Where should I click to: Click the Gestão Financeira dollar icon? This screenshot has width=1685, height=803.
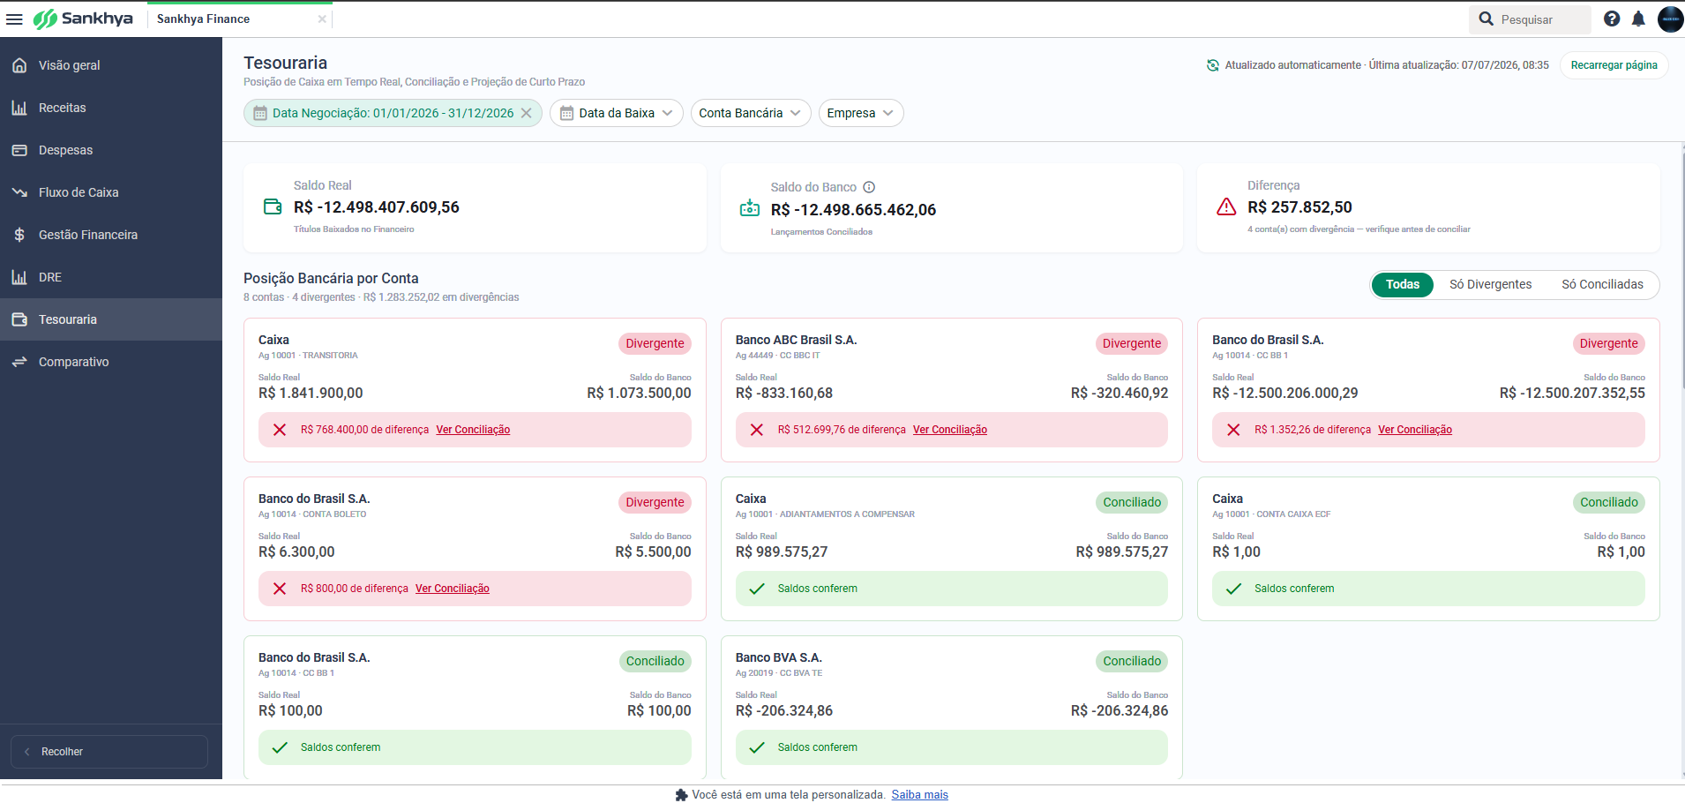tap(19, 235)
